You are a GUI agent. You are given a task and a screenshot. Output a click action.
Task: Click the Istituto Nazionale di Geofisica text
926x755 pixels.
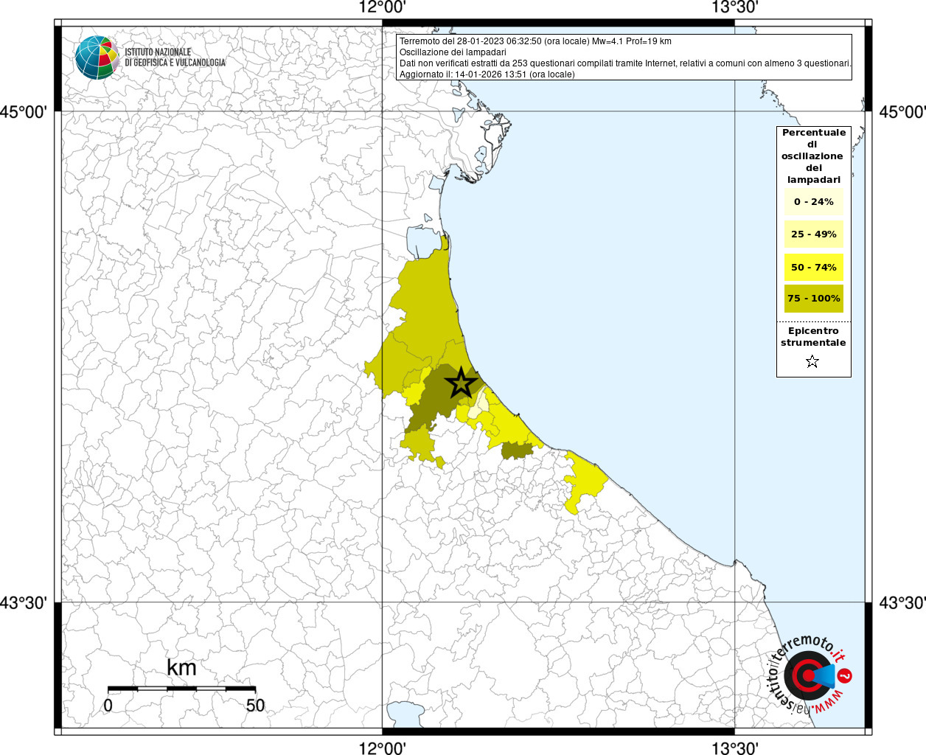coord(175,58)
